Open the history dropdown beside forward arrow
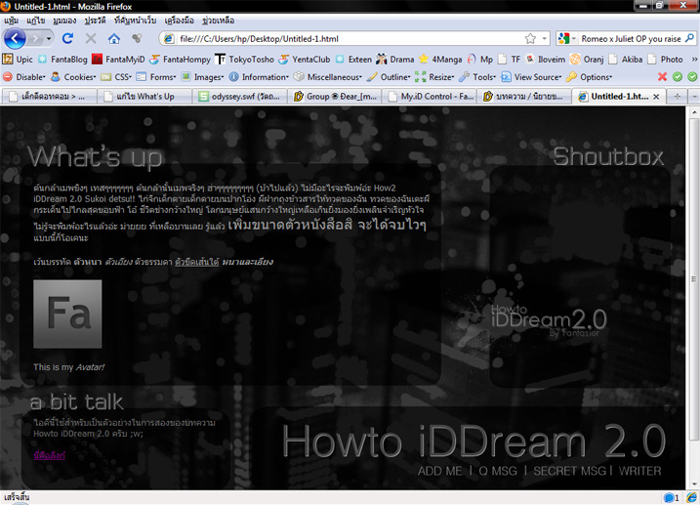This screenshot has height=505, width=700. pyautogui.click(x=49, y=39)
